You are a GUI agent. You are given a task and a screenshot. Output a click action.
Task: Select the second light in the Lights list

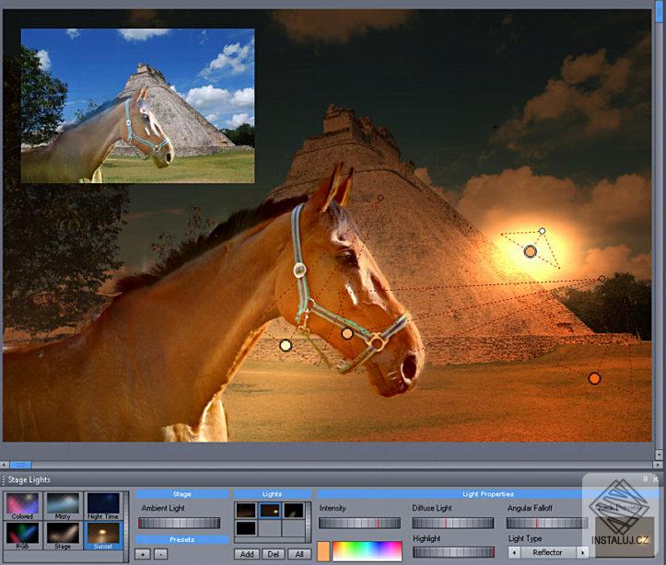pyautogui.click(x=270, y=510)
